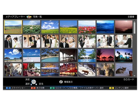Select the 写真一覧 header title

coord(37,17)
